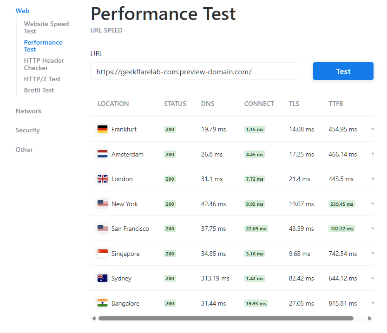Screen dimensions: 387x333
Task: Click the German flag icon beside Frankfurt
Action: [x=103, y=129]
